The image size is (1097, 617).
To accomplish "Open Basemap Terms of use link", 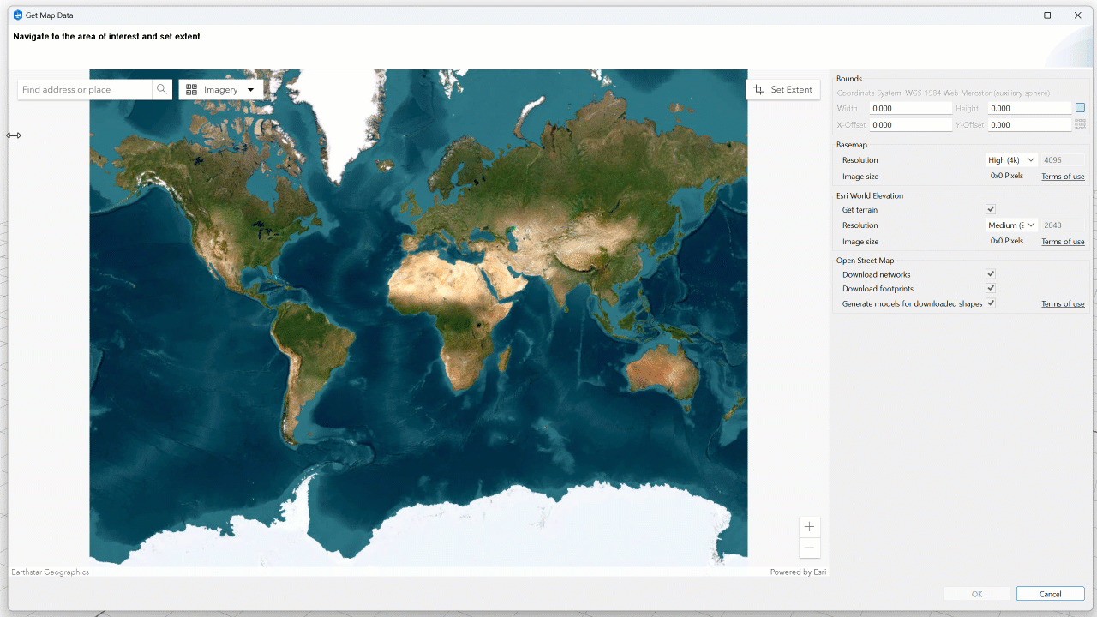I will (1063, 177).
